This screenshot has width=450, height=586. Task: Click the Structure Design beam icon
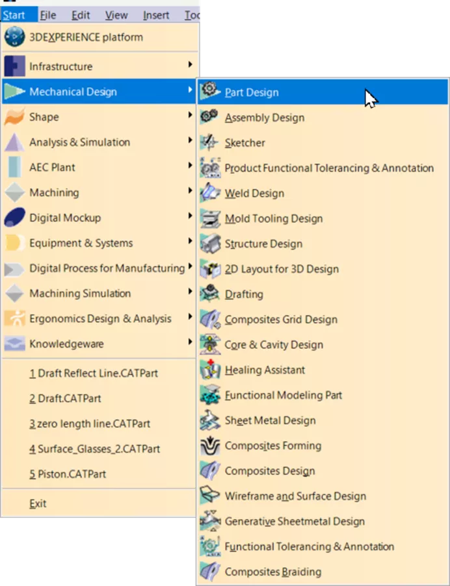click(x=210, y=243)
